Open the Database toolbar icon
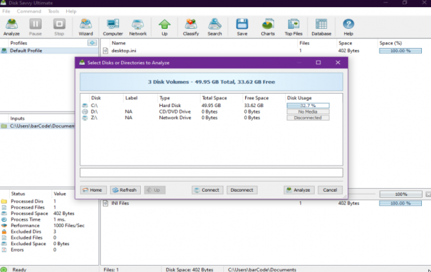This screenshot has width=431, height=272. tap(321, 27)
